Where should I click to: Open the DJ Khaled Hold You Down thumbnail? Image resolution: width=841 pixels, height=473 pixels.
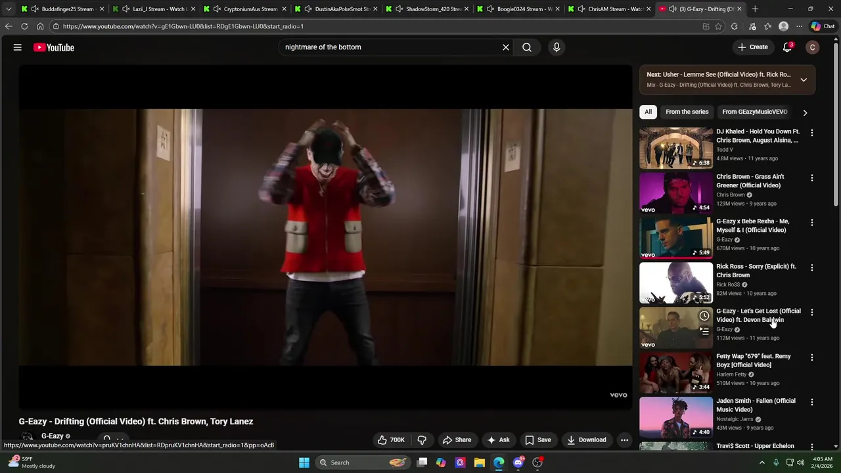(676, 148)
